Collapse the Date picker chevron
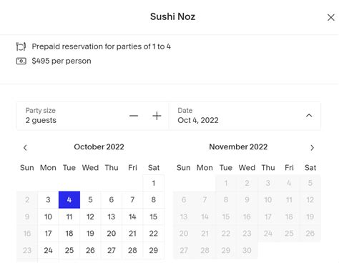 [309, 116]
